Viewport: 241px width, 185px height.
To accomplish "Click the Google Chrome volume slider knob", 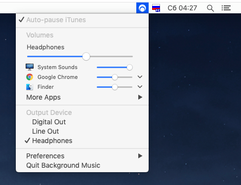I will tap(115, 77).
